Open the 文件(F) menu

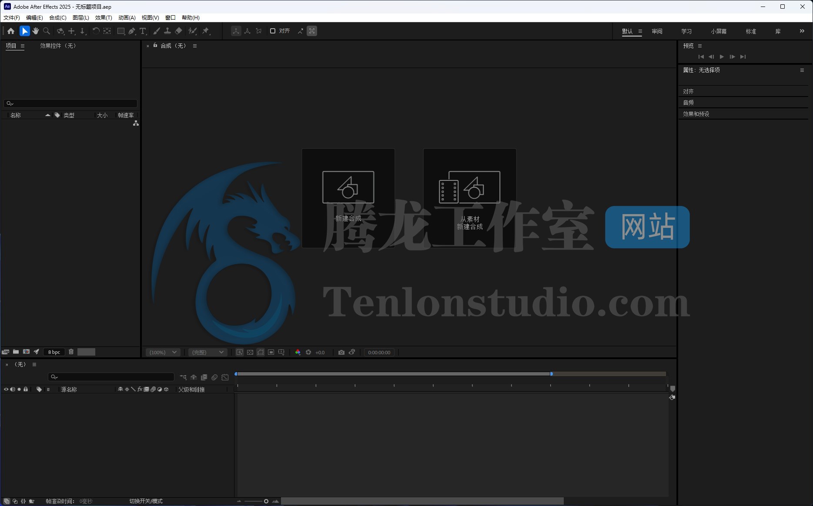click(12, 18)
